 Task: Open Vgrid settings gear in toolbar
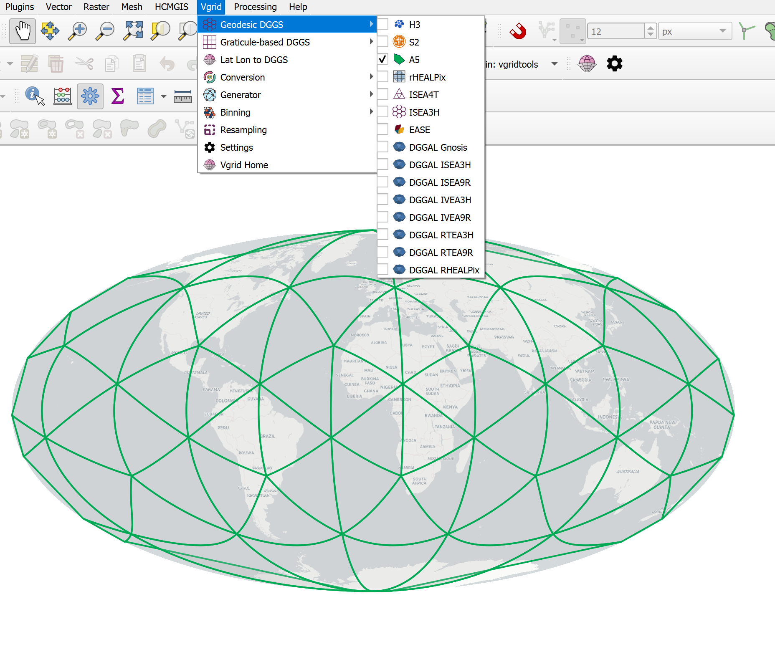pyautogui.click(x=614, y=63)
